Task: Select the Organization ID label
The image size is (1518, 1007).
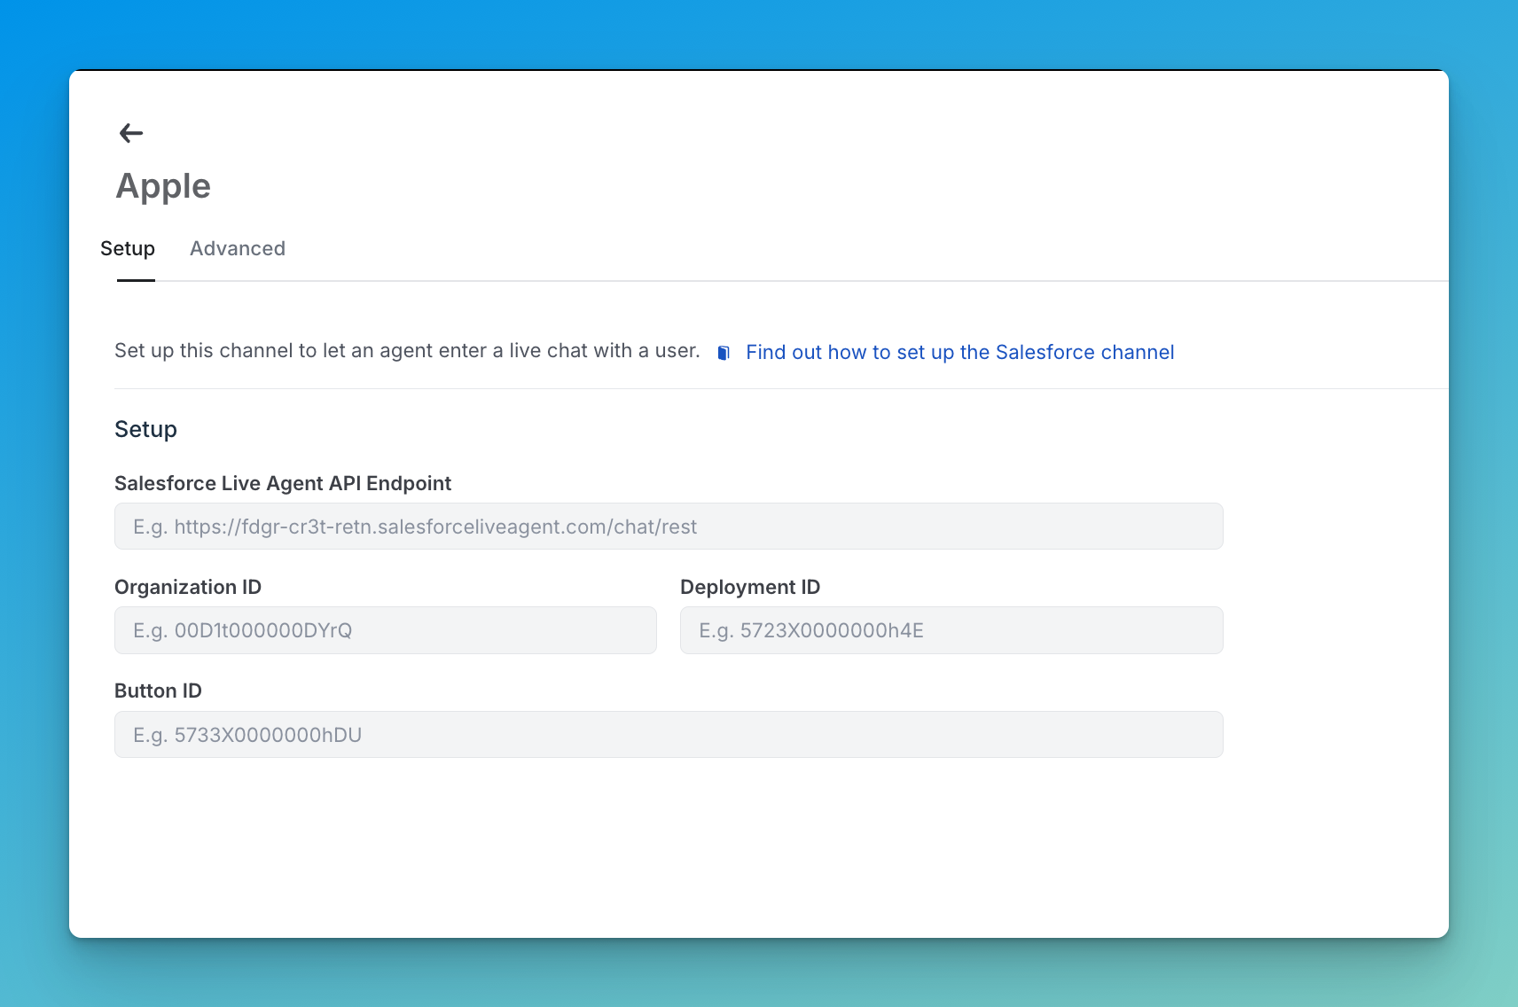Action: tap(188, 587)
